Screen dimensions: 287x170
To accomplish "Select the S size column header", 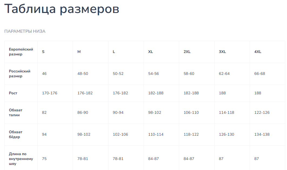I will [x=43, y=52].
